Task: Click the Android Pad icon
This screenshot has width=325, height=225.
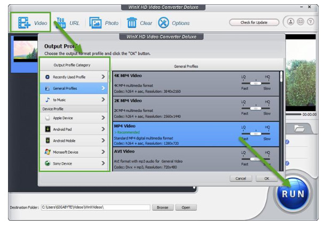Action: click(47, 129)
